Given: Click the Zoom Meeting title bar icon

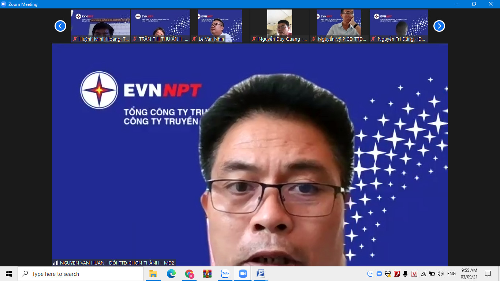Looking at the screenshot, I should pyautogui.click(x=4, y=4).
